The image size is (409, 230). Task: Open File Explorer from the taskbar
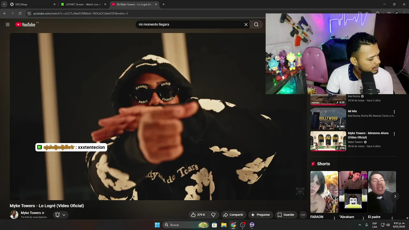tap(224, 225)
